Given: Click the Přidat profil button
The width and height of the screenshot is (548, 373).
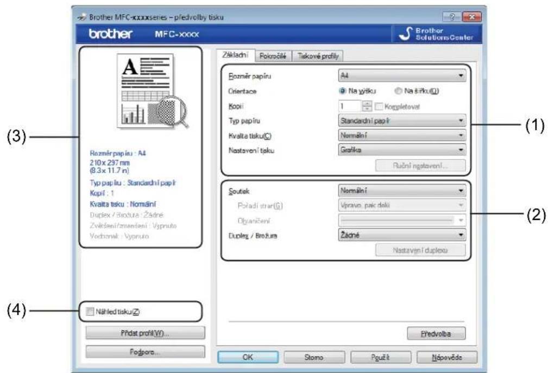Looking at the screenshot, I should coord(145,333).
